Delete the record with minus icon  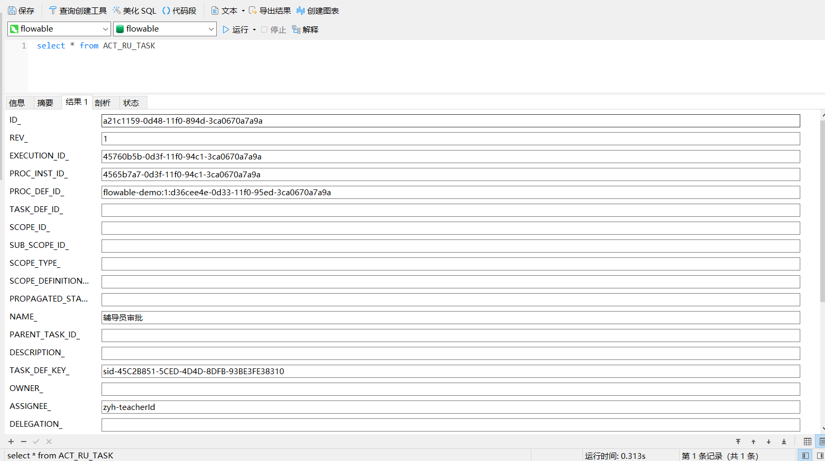click(x=24, y=442)
